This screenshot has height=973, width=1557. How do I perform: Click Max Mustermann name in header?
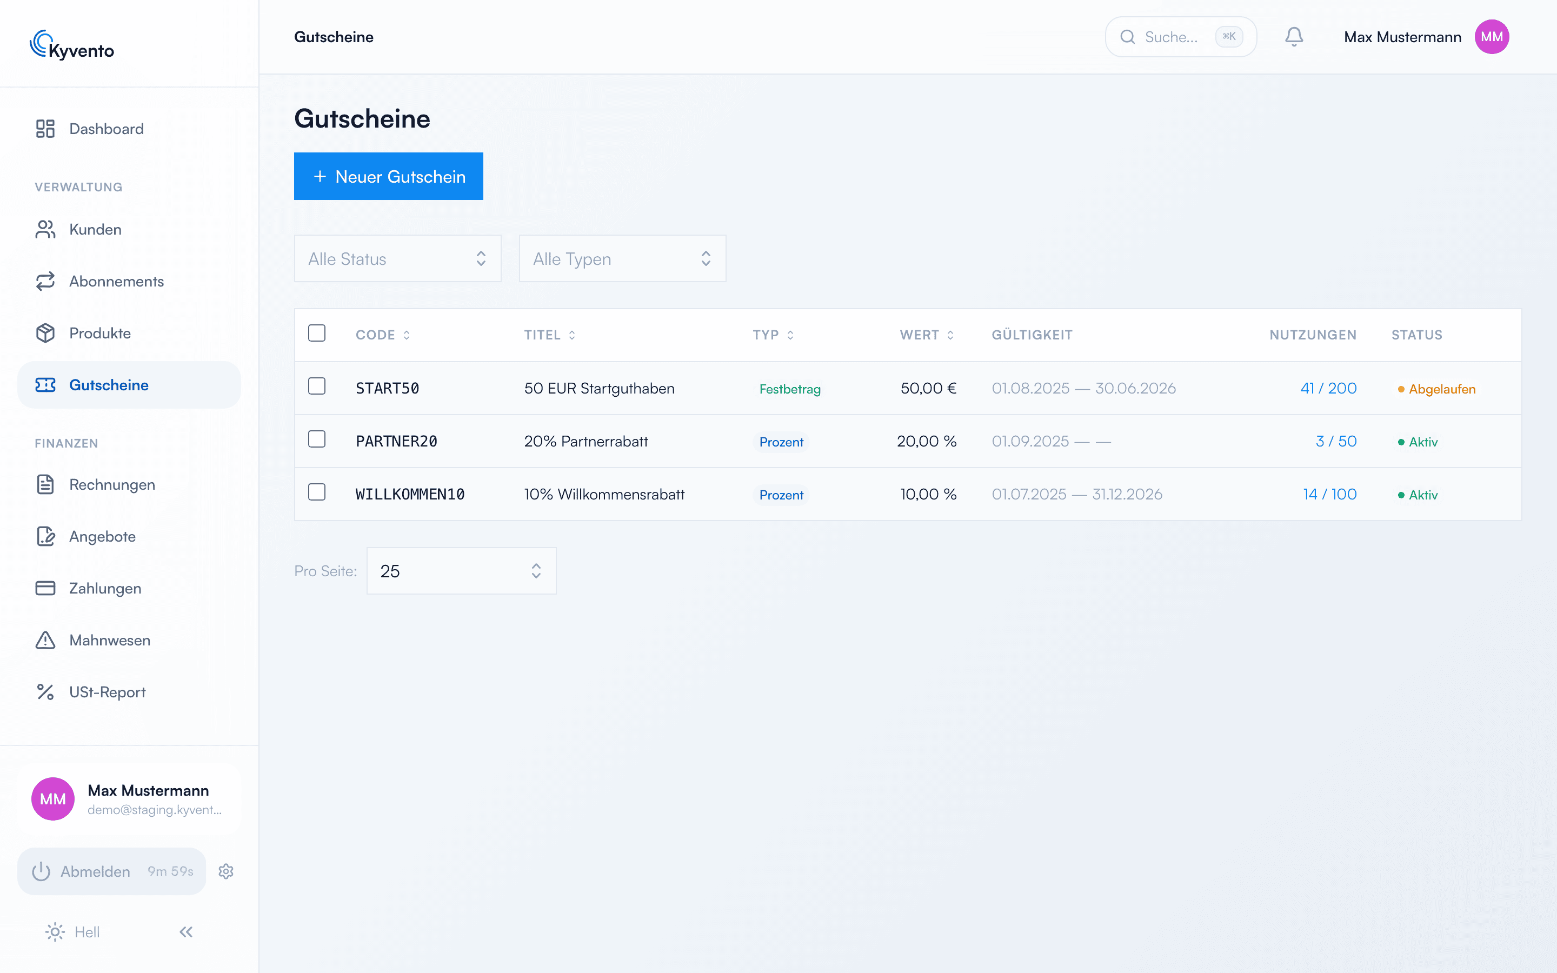point(1402,37)
